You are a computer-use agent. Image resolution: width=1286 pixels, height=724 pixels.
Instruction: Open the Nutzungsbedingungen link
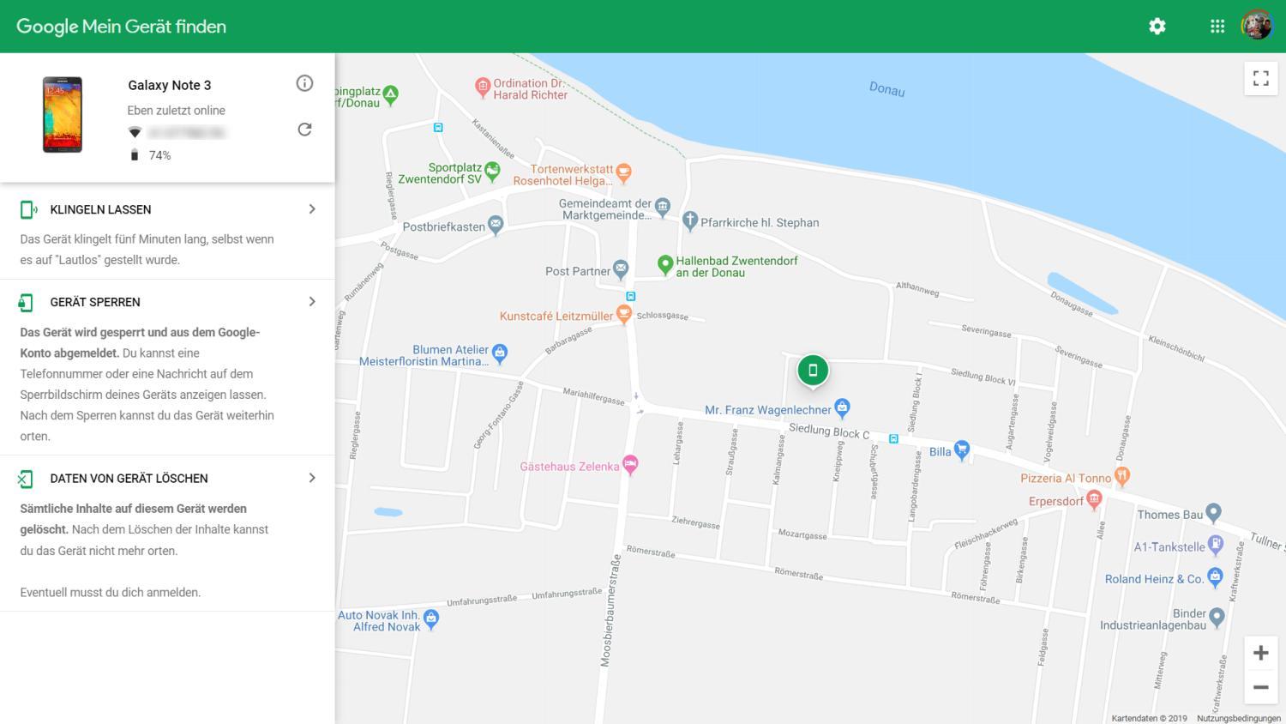pos(1238,718)
